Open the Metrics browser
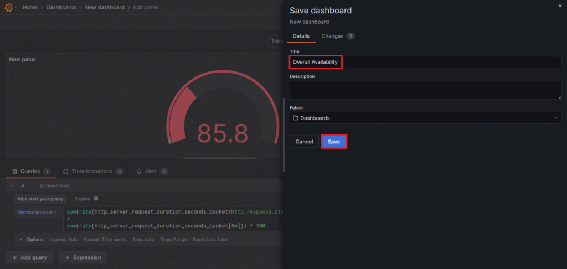Viewport: 567px width, 269px height. [x=37, y=212]
